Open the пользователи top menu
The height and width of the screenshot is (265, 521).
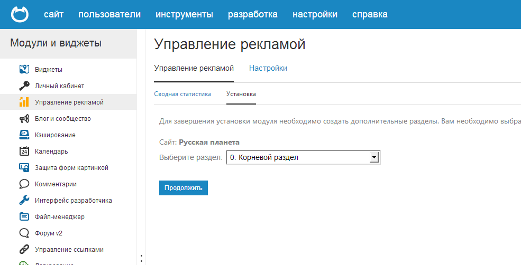(109, 14)
